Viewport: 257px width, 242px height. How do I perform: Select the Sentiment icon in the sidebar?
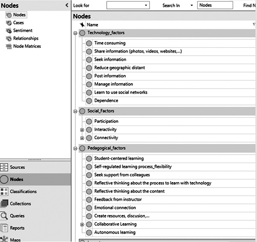click(9, 30)
